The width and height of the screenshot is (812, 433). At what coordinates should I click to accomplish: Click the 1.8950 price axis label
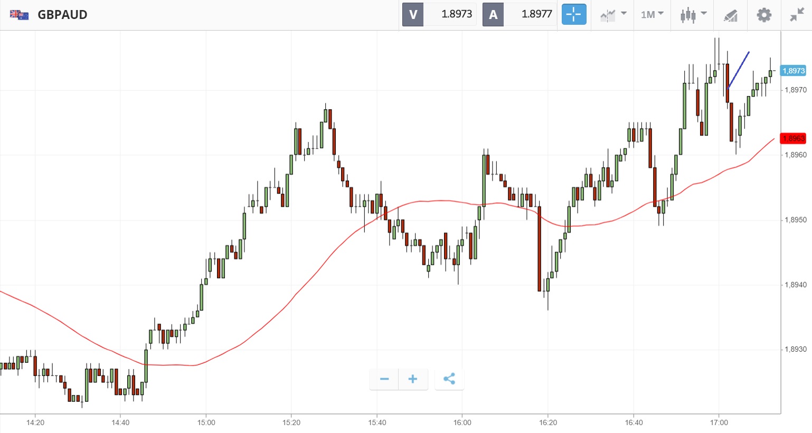pyautogui.click(x=796, y=220)
